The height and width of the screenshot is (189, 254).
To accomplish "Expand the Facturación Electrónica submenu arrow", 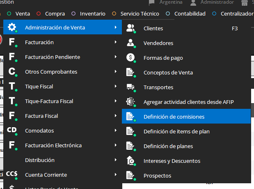I will [116, 145].
